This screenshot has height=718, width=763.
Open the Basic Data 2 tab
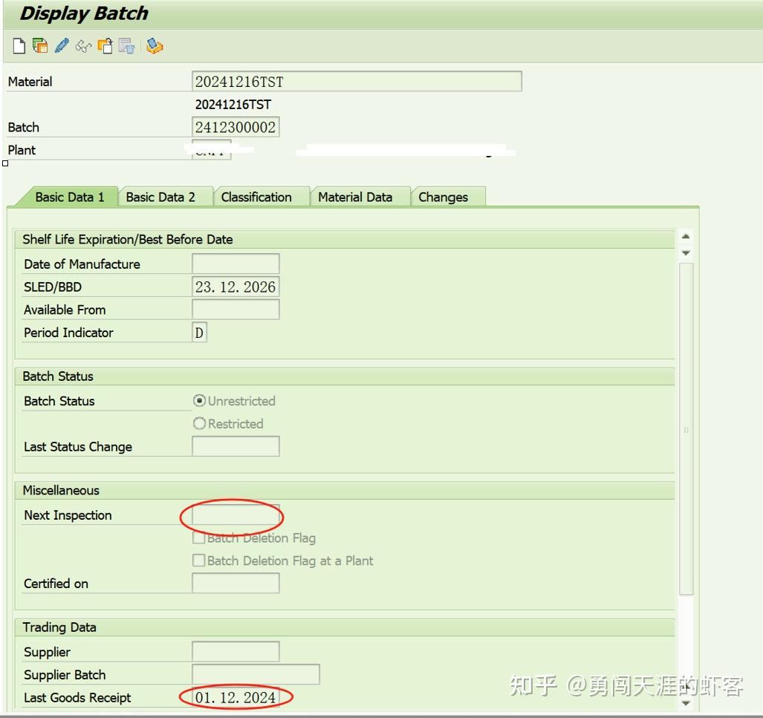coord(164,197)
